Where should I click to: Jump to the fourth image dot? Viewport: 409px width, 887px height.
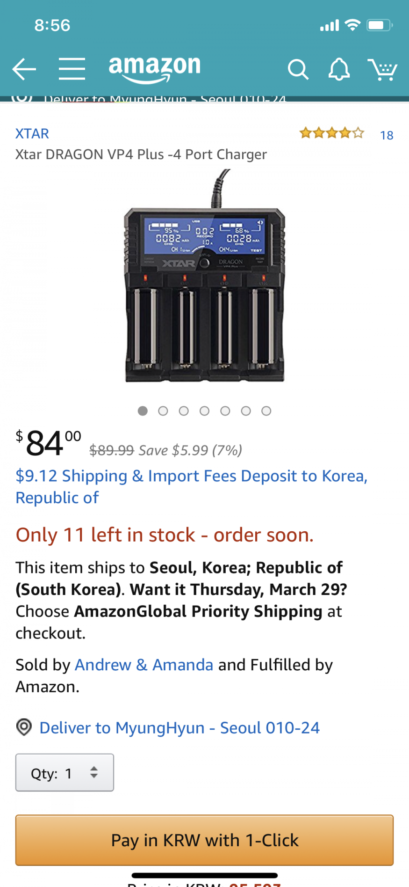[204, 411]
